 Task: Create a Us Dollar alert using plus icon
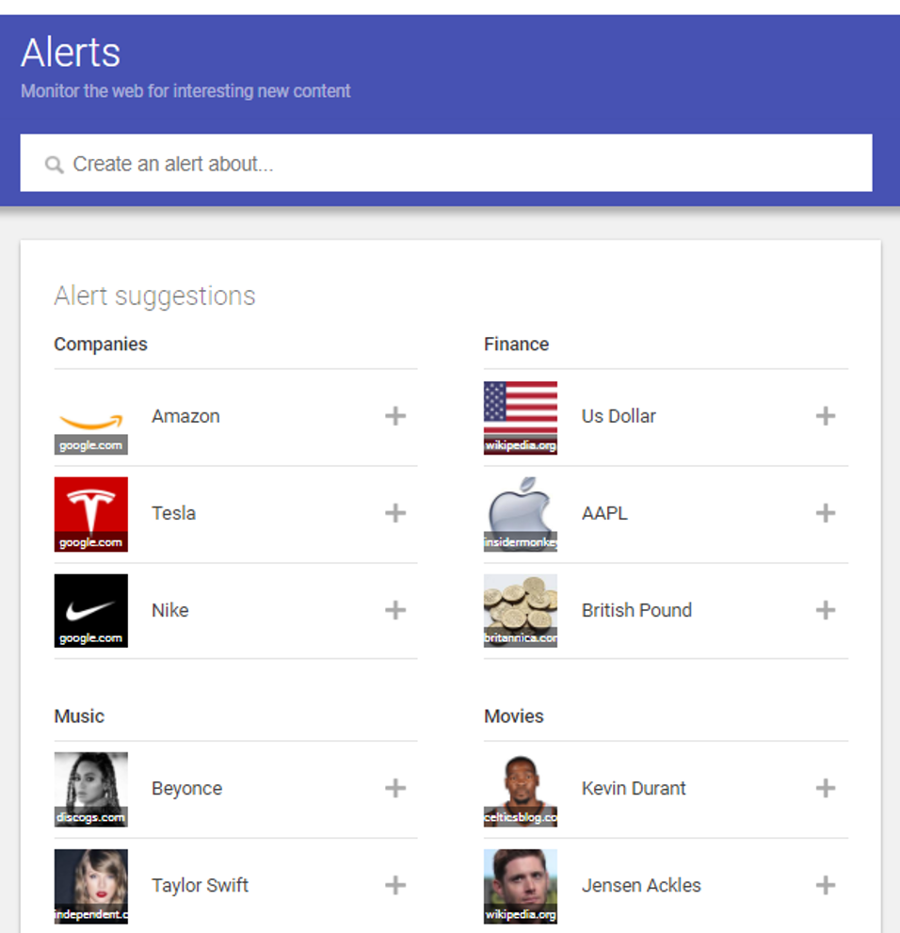point(825,415)
